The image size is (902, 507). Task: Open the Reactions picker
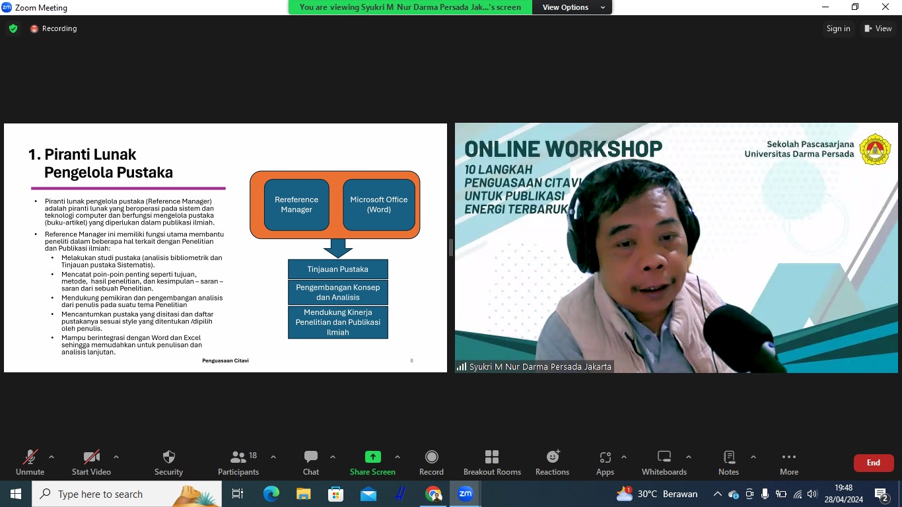552,462
